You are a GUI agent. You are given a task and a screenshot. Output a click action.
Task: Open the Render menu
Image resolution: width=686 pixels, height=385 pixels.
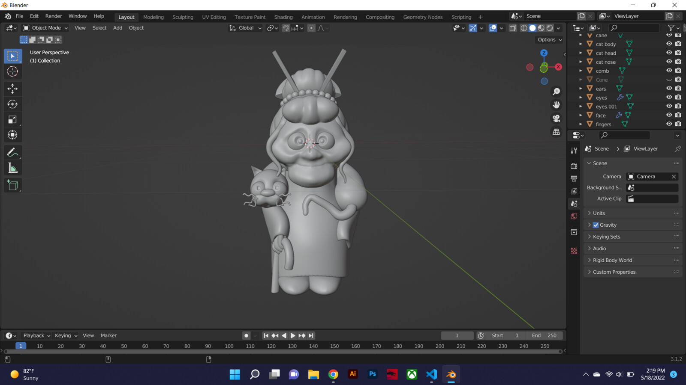[54, 16]
